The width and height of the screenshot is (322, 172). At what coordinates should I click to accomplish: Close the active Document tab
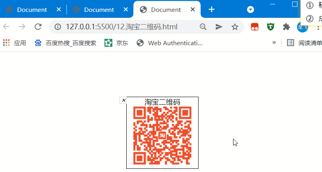tap(193, 10)
